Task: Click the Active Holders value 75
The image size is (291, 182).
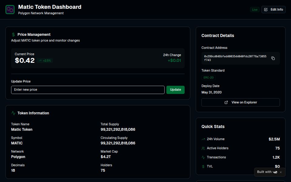Action: [277, 148]
